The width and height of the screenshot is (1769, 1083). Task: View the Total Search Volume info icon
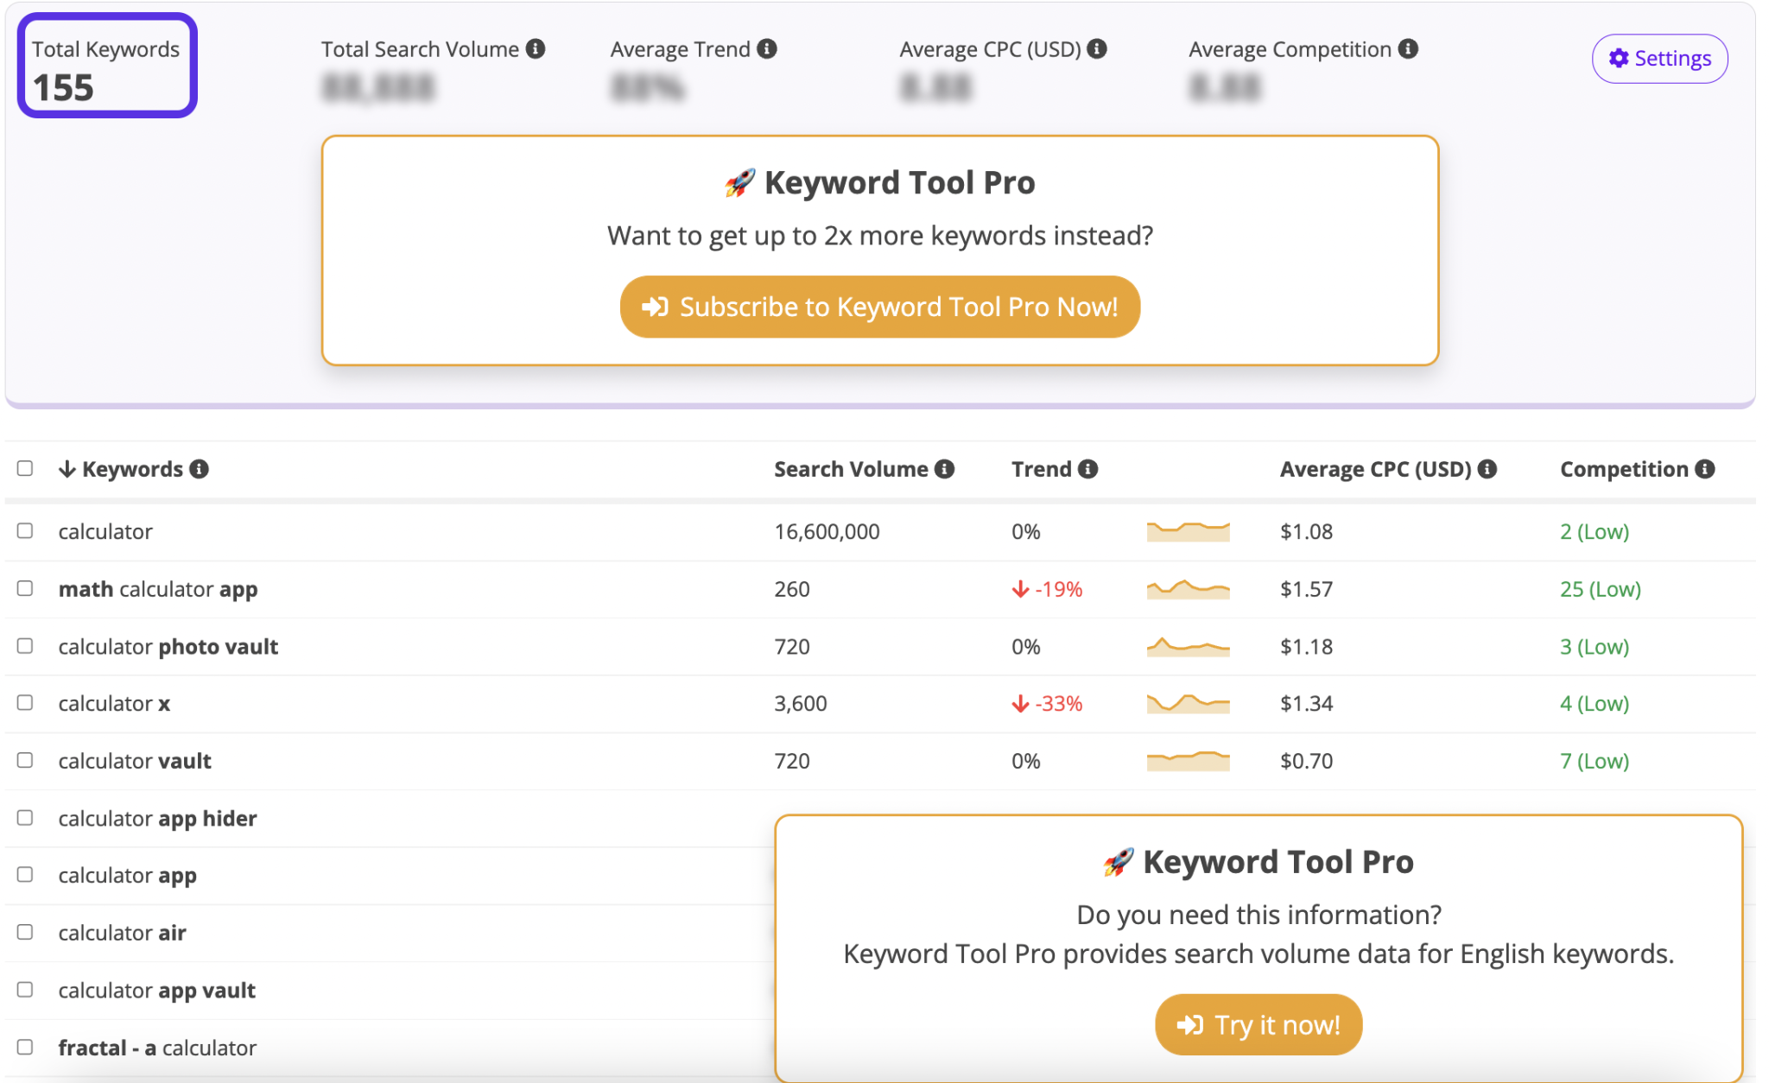(x=537, y=49)
